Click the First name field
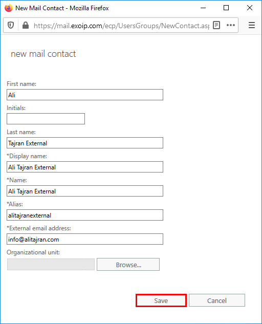 85,95
